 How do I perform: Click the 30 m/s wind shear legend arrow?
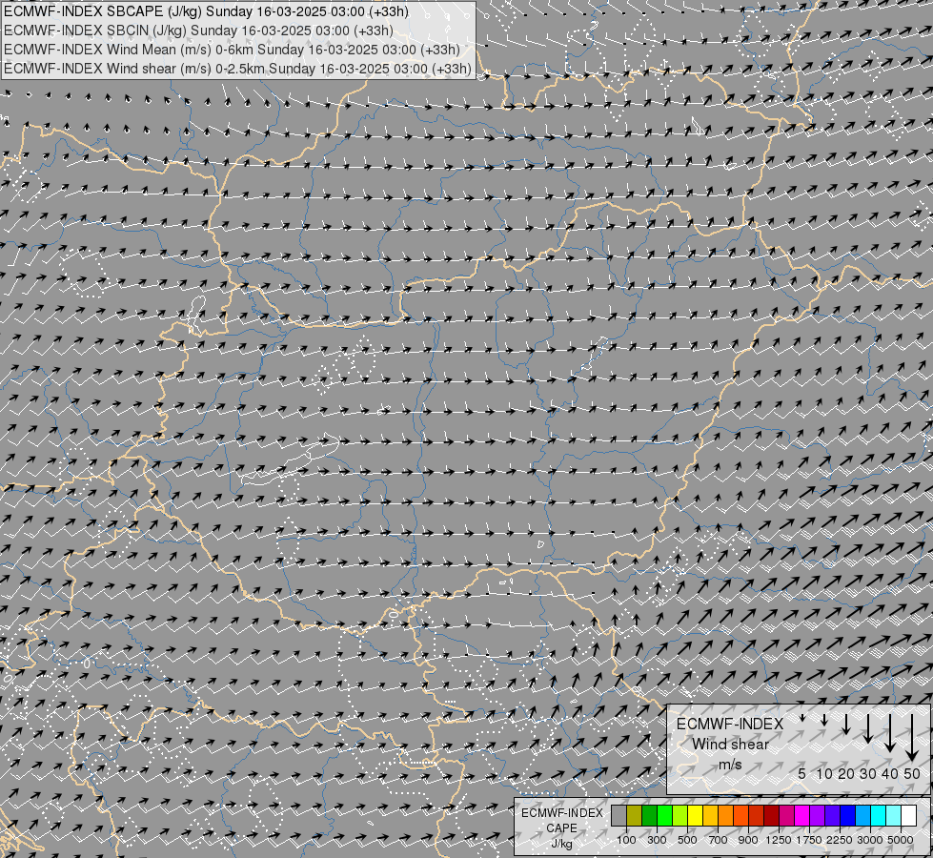tap(867, 728)
